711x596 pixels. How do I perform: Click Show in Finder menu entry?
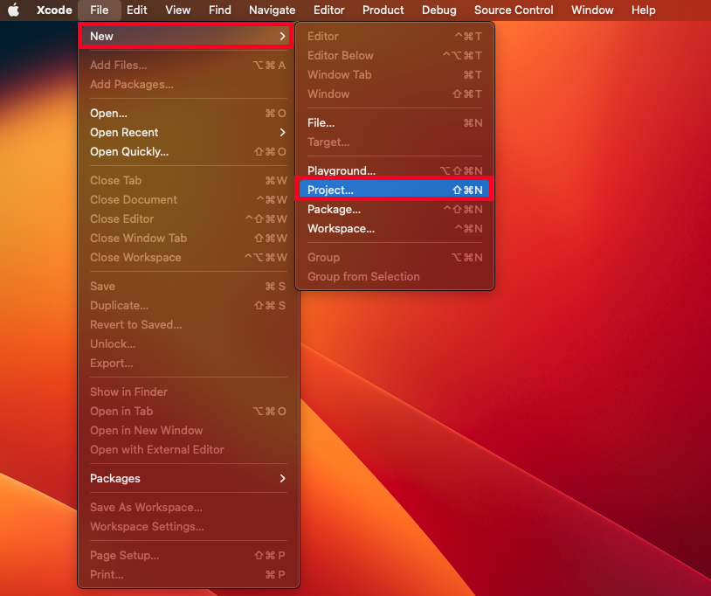pos(188,392)
